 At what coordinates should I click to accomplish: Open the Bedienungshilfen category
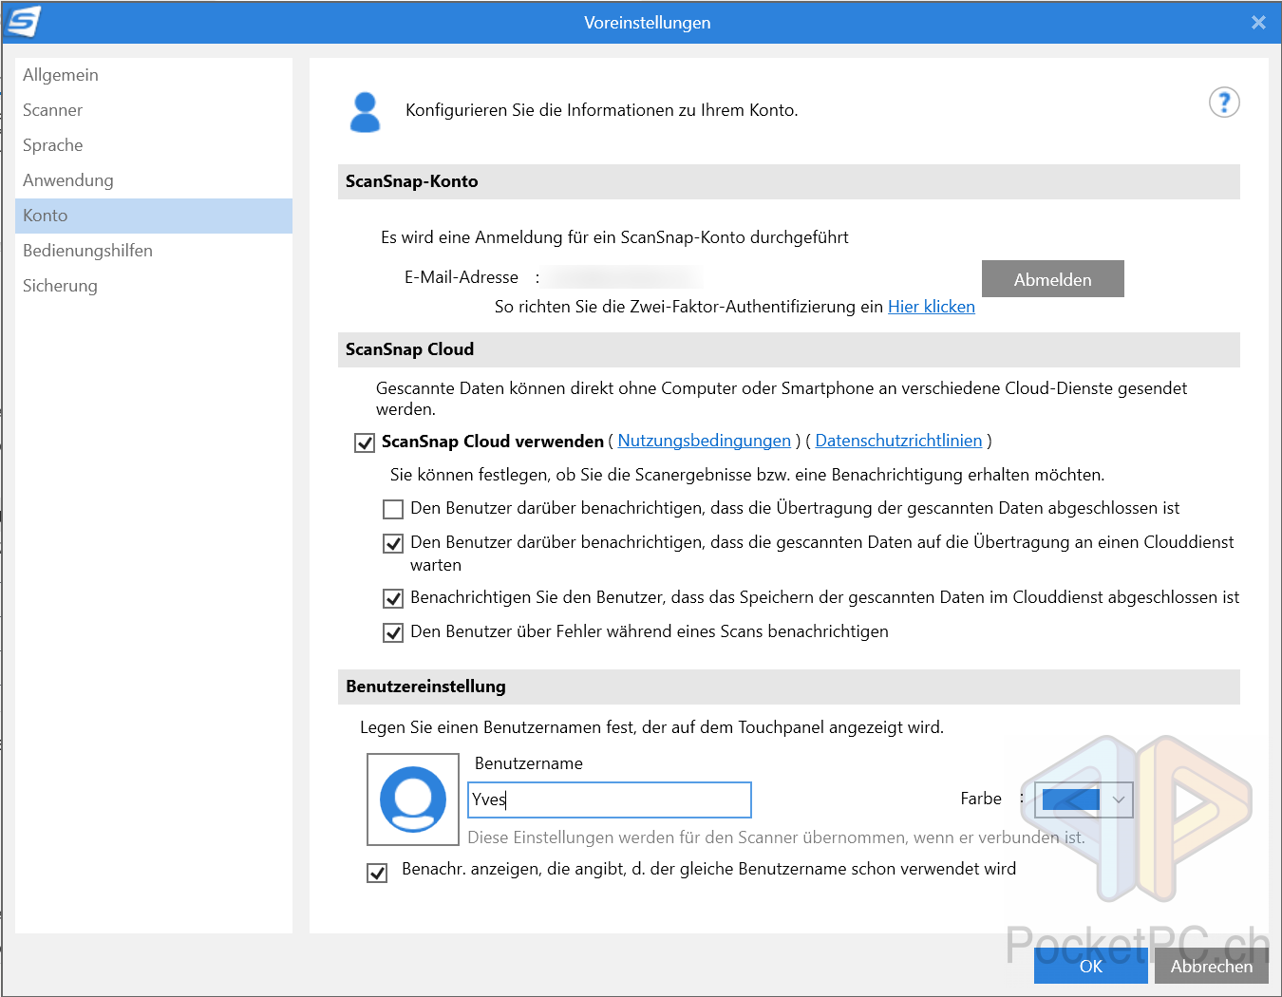click(154, 251)
